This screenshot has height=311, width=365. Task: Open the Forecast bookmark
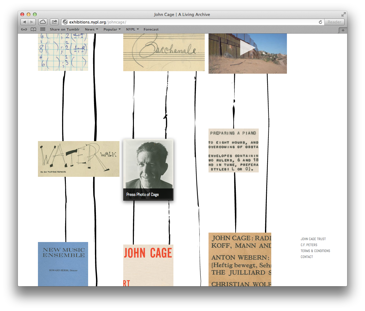(151, 29)
